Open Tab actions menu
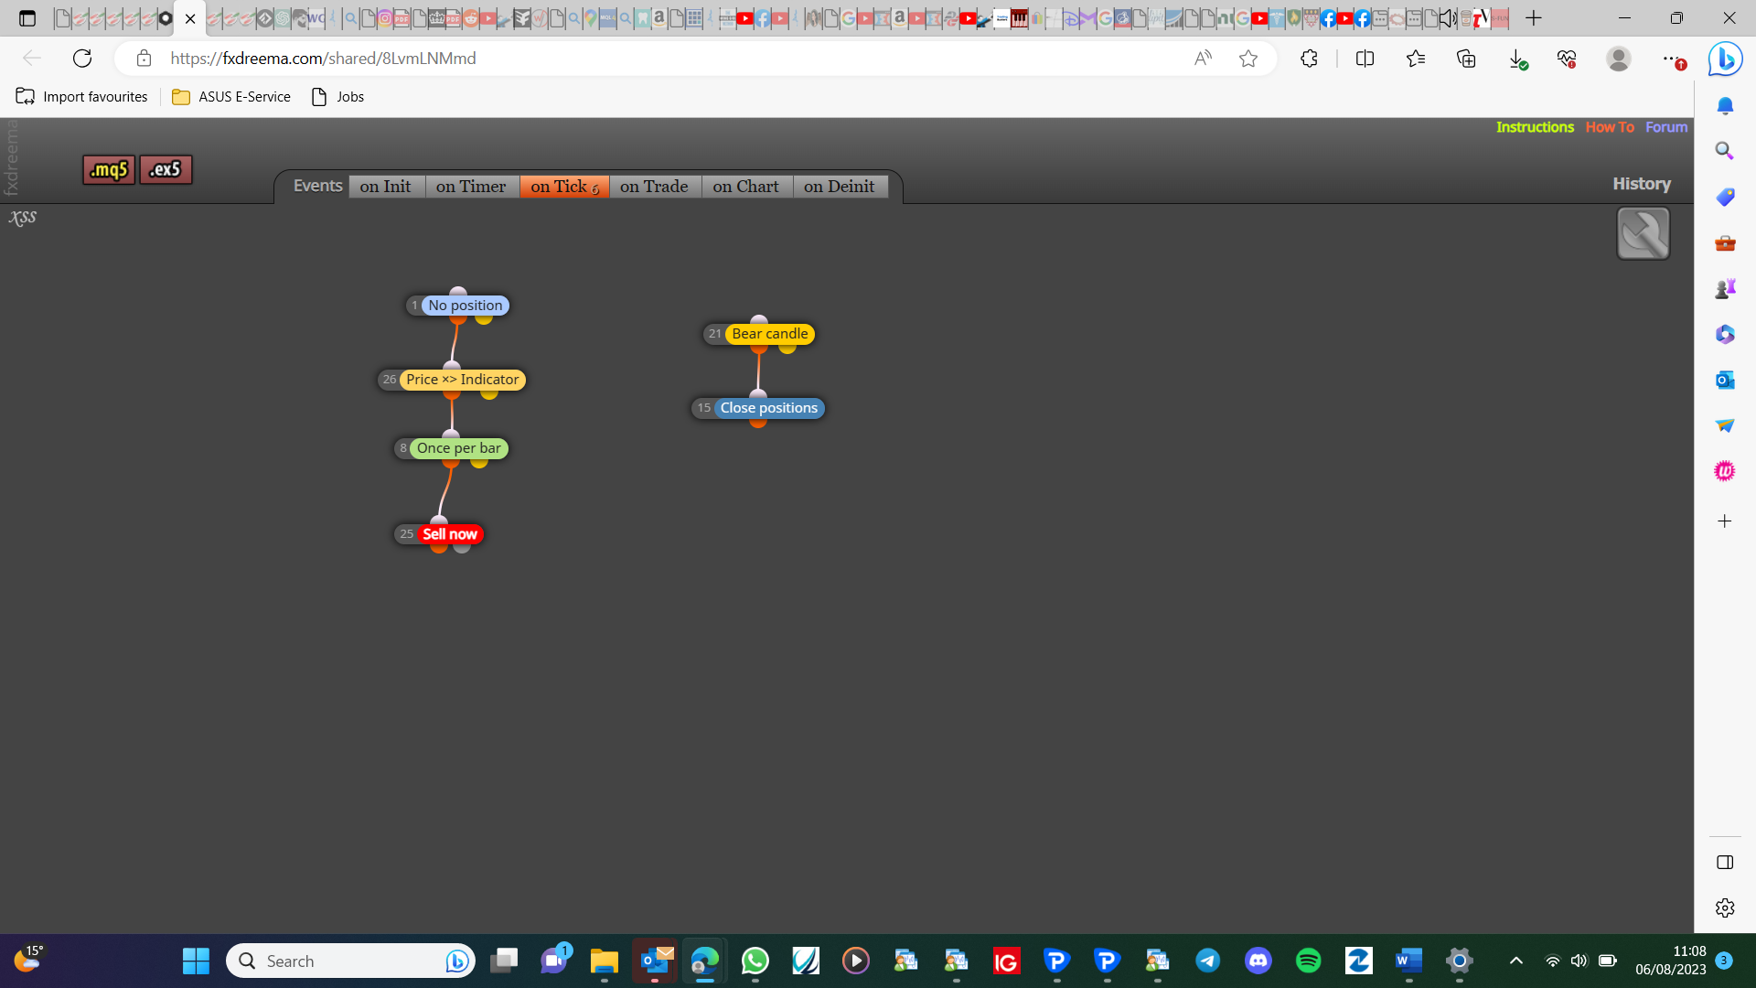The height and width of the screenshot is (988, 1756). coord(27,18)
